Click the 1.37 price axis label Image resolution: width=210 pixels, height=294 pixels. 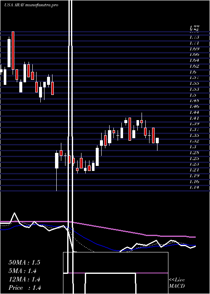(x=194, y=129)
